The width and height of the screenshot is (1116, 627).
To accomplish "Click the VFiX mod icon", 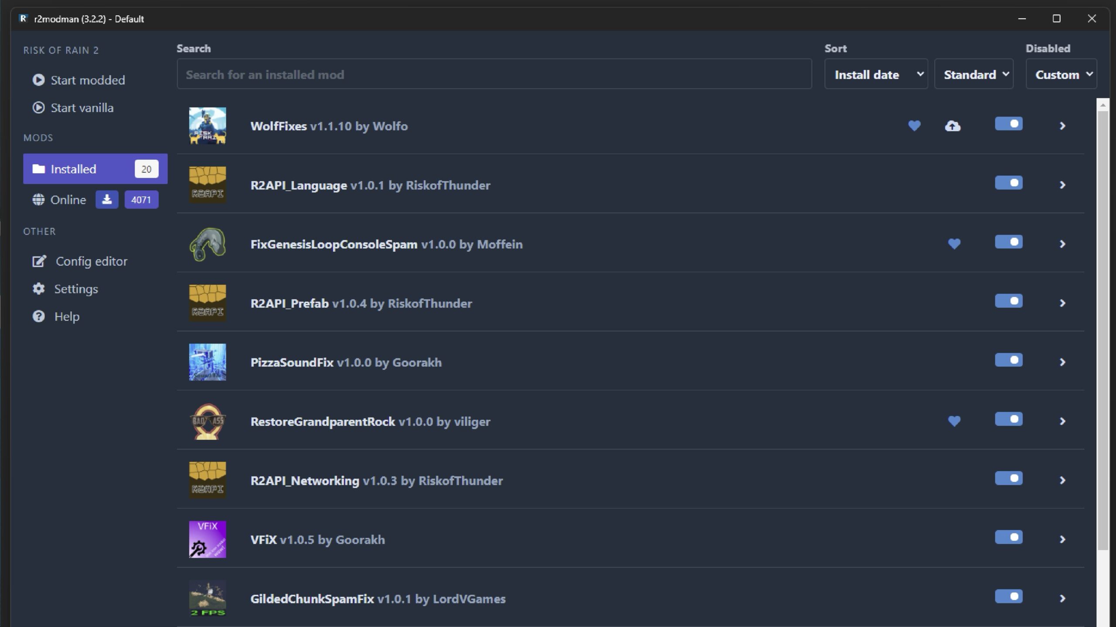I will tap(208, 539).
